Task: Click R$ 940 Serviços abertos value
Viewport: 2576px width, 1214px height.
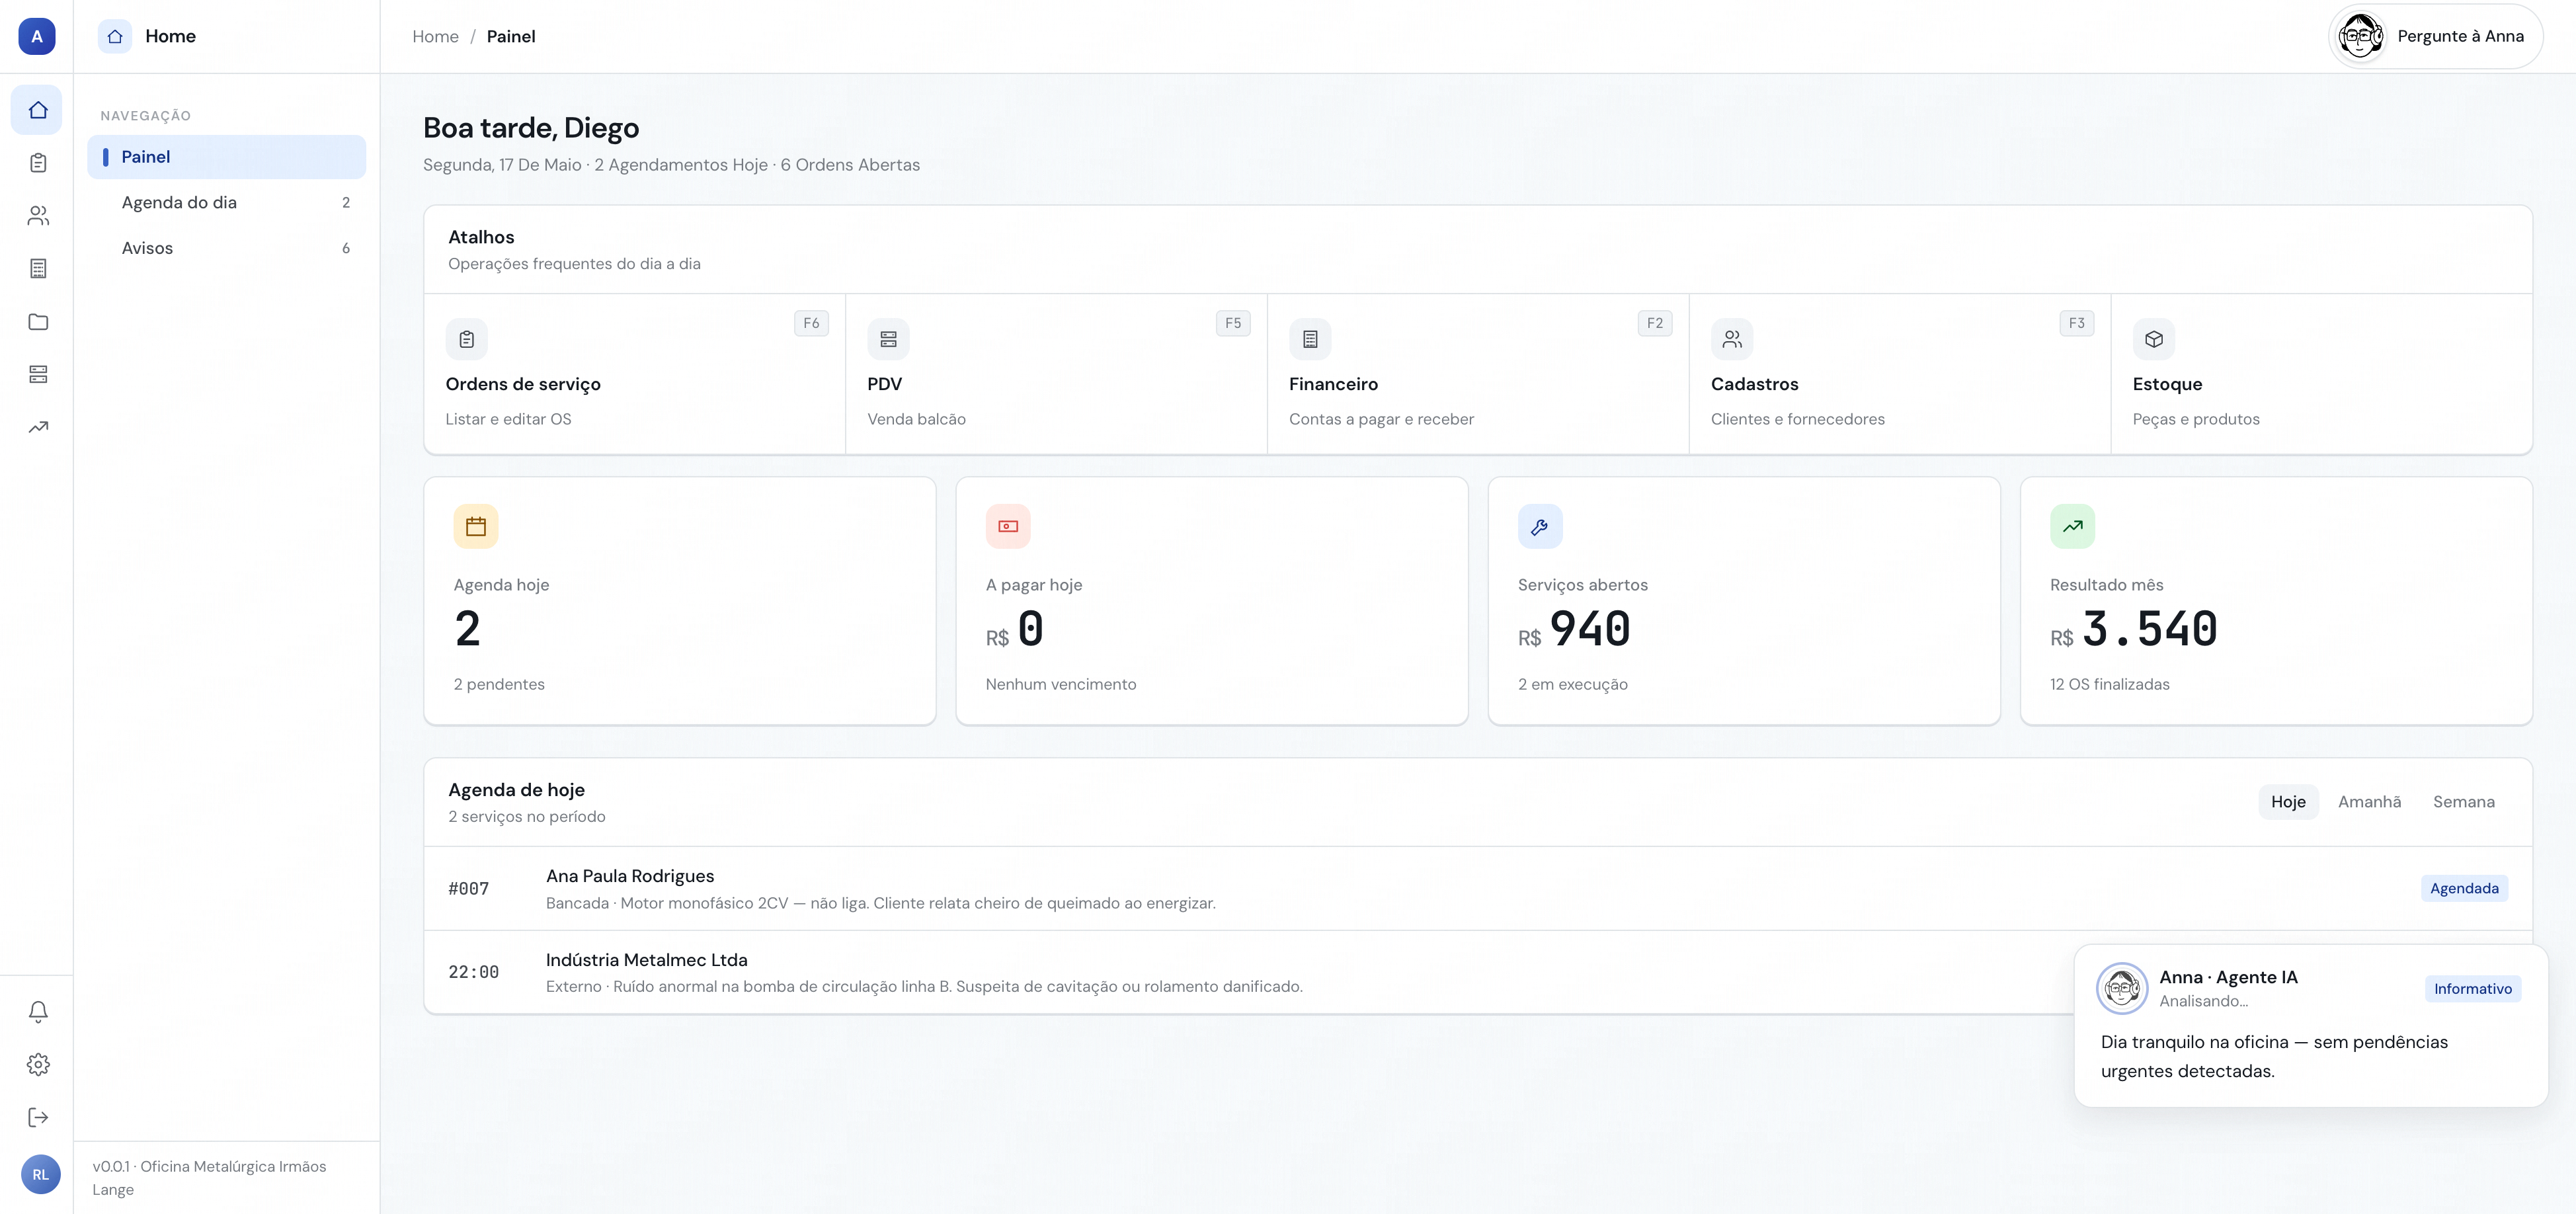Action: point(1574,630)
